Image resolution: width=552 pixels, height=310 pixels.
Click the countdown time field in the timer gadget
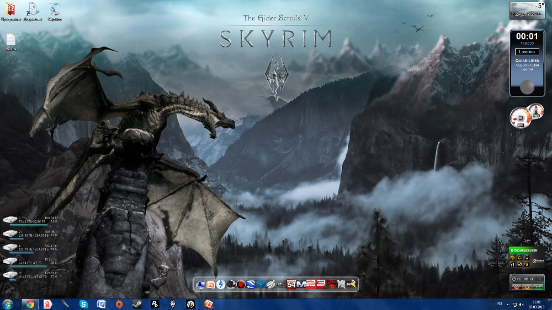click(526, 279)
